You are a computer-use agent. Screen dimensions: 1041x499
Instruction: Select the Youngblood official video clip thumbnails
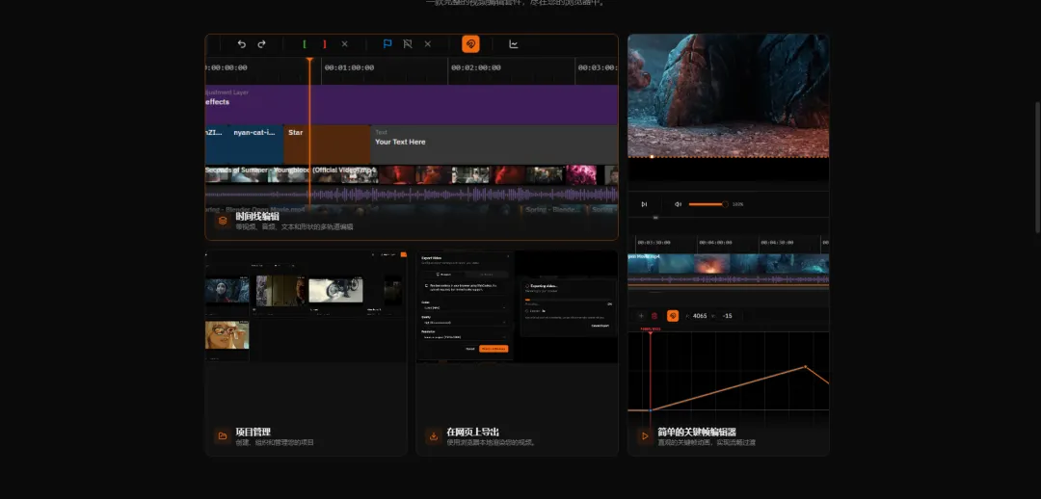pos(412,174)
